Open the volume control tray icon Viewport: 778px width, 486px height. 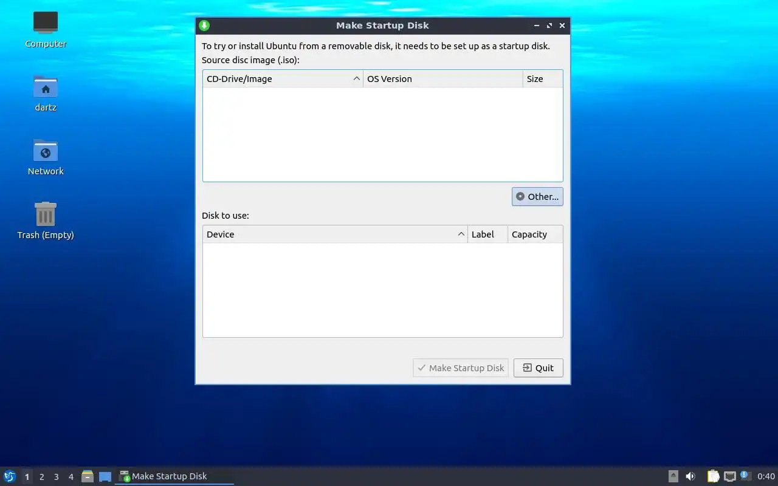pyautogui.click(x=690, y=476)
